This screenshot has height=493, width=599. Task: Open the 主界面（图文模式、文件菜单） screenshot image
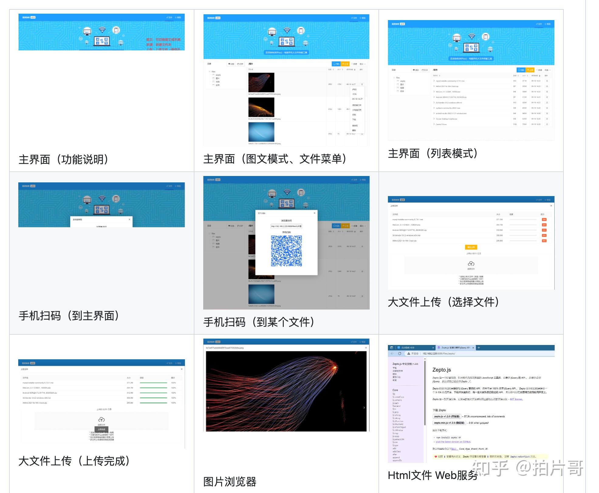(286, 80)
